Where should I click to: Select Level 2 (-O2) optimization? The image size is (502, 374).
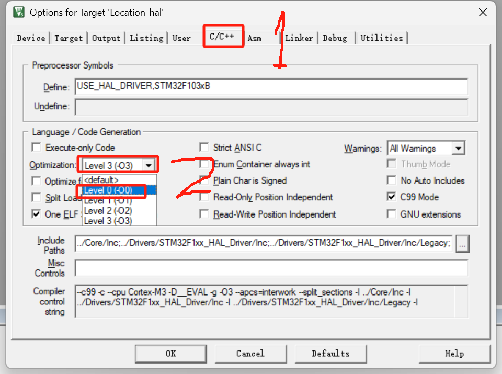[x=119, y=211]
